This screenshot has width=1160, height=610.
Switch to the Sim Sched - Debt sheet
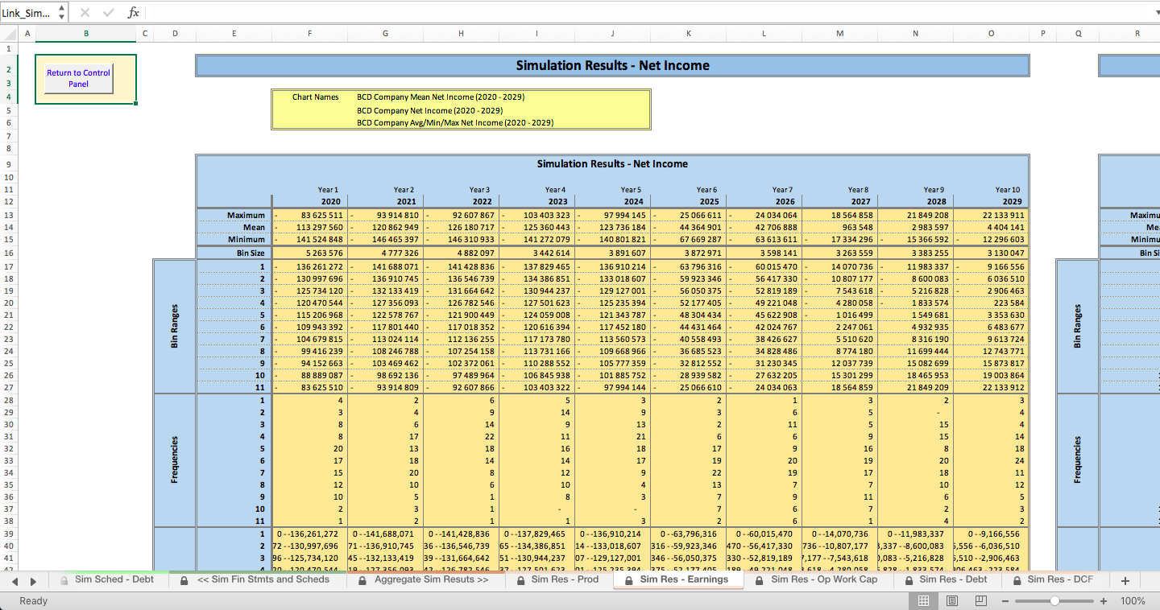114,579
